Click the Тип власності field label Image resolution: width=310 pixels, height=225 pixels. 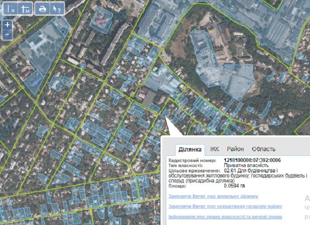click(x=184, y=165)
